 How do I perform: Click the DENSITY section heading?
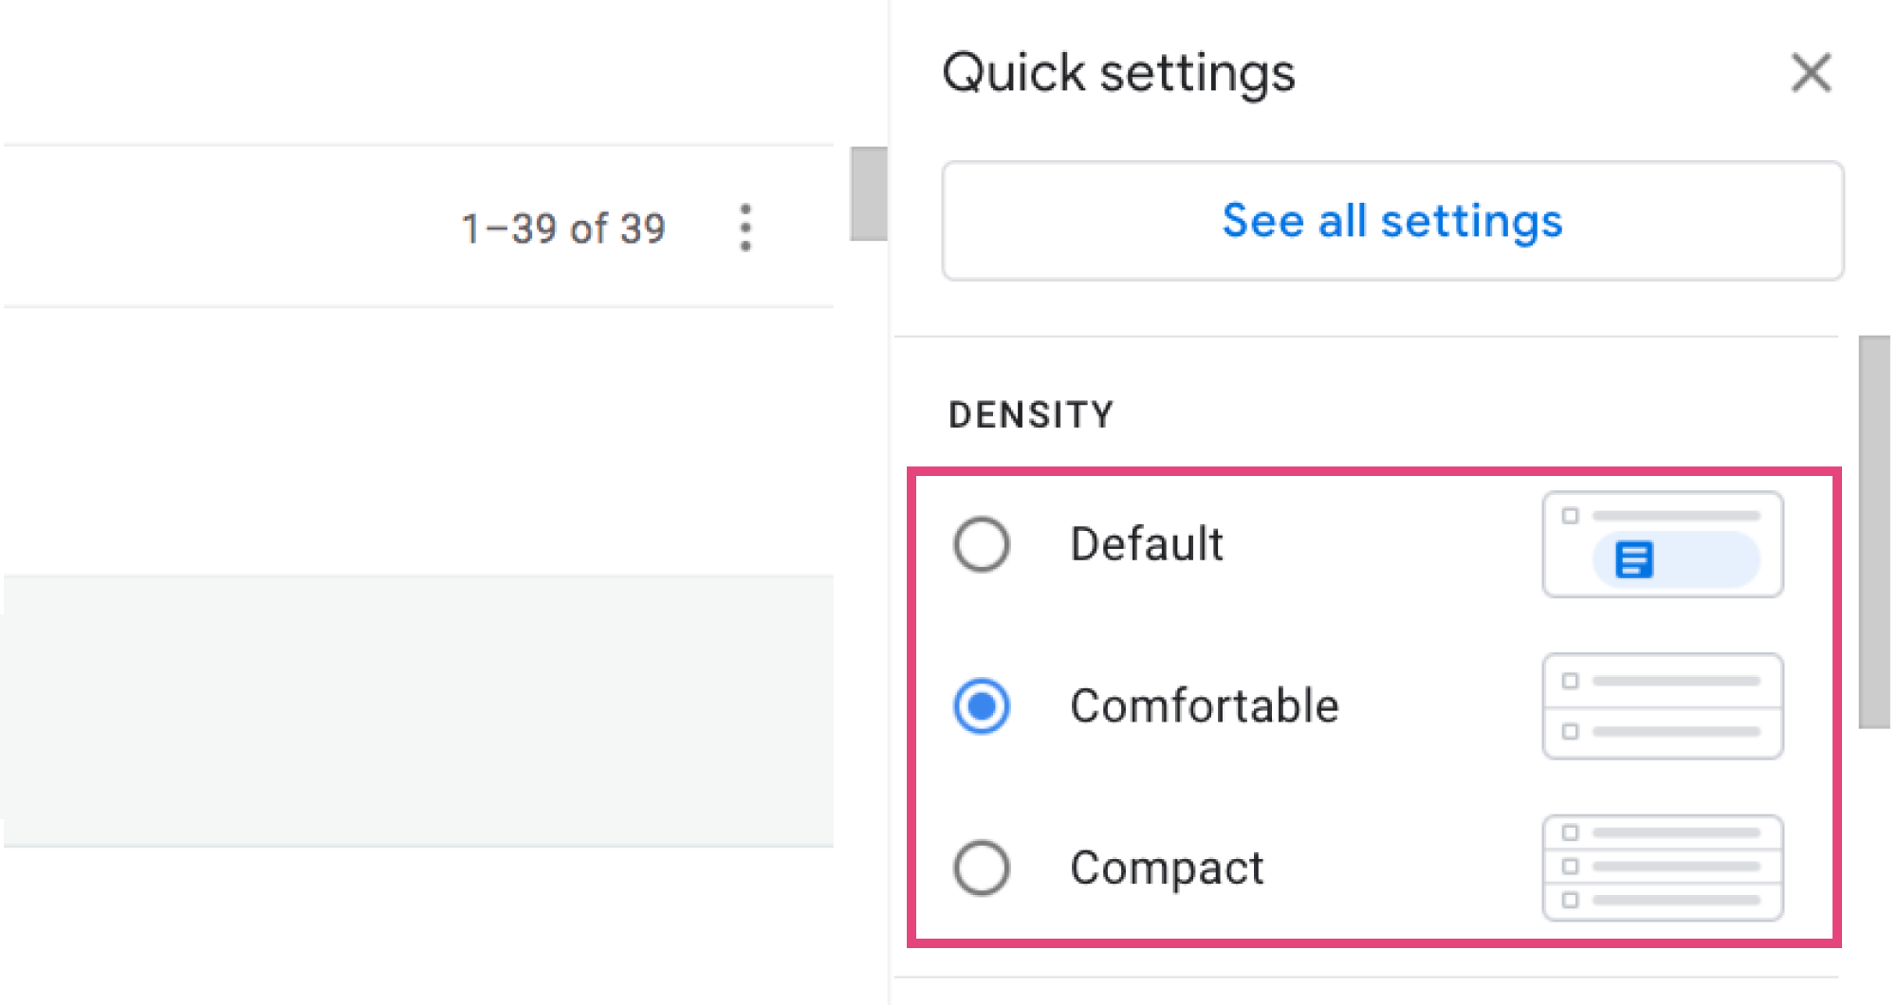pos(1031,413)
